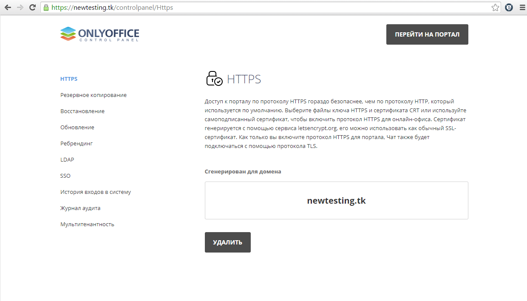
Task: Click the ONLYOFFICE Control Panel logo
Action: click(x=100, y=34)
